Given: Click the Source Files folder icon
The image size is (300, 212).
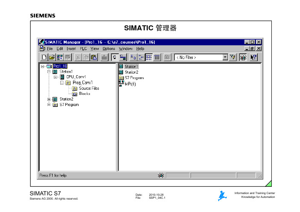Looking at the screenshot, I should [74, 88].
